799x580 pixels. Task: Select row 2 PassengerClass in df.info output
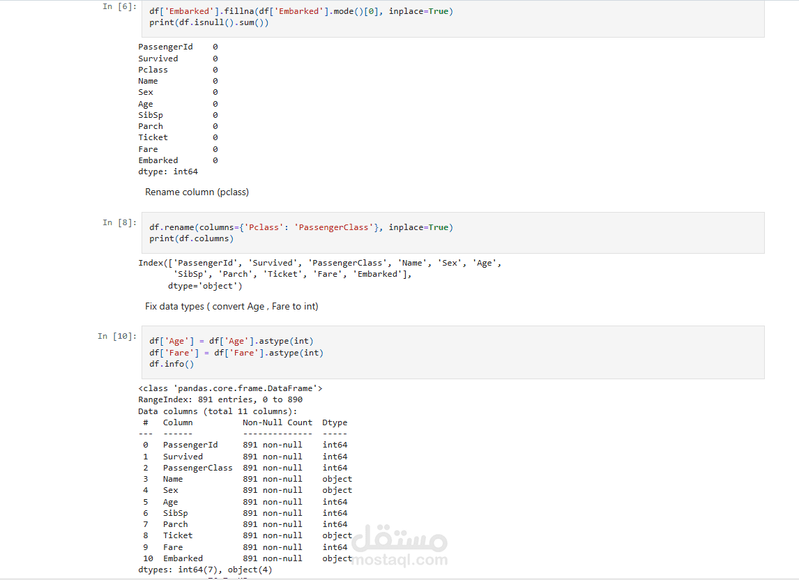point(245,468)
